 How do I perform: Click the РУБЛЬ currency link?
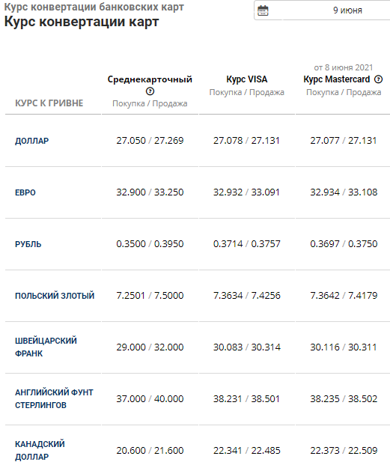(x=28, y=244)
